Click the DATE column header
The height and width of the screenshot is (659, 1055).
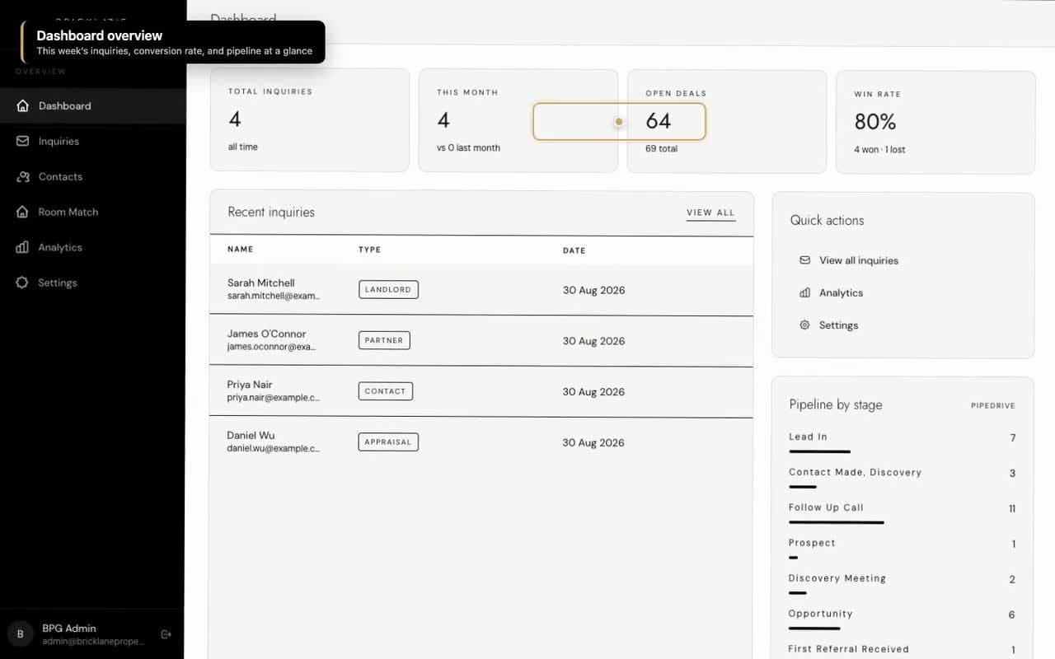tap(574, 250)
